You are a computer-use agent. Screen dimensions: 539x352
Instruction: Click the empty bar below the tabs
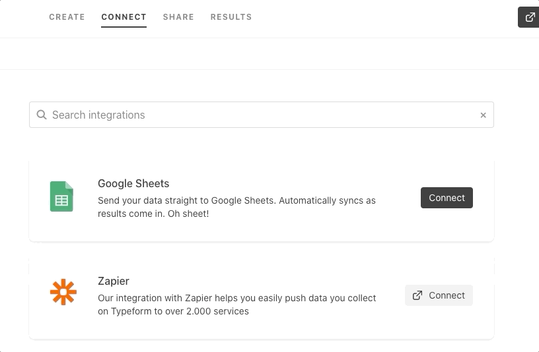pyautogui.click(x=264, y=54)
